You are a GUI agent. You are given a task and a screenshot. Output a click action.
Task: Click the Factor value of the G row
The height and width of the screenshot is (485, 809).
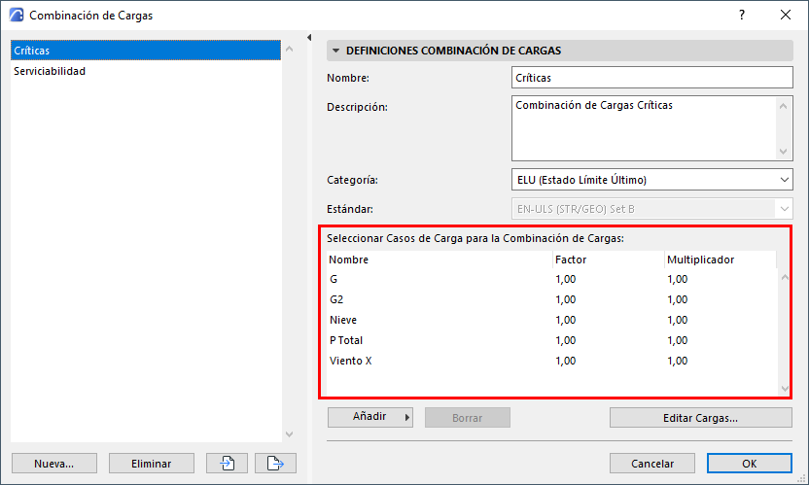566,279
